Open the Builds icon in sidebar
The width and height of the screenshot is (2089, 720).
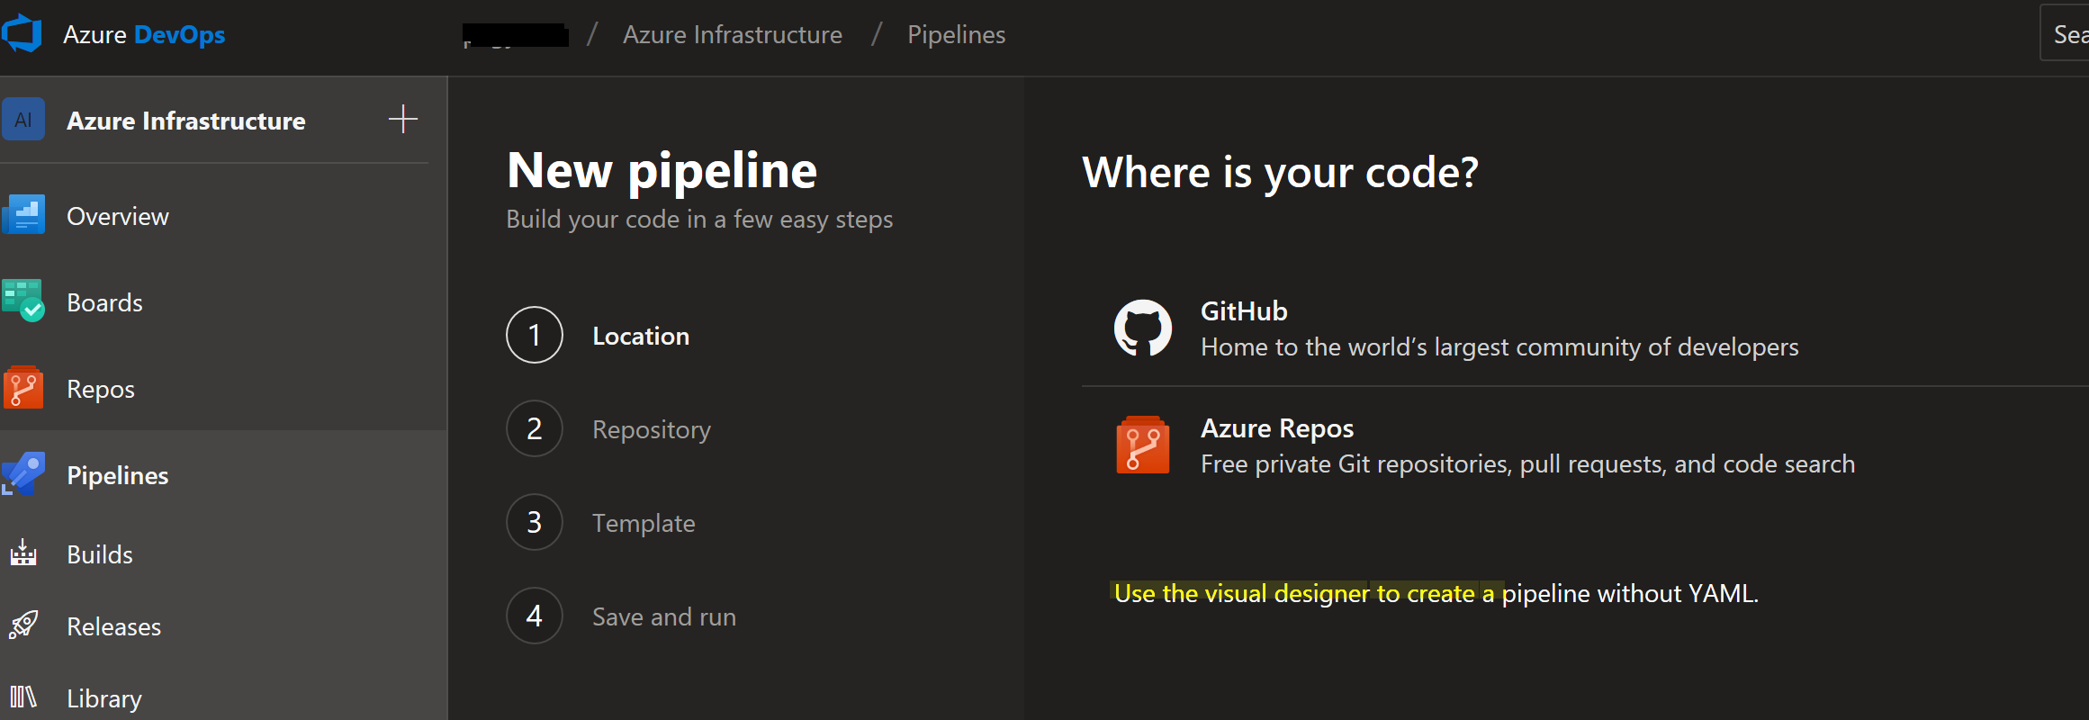(x=23, y=553)
